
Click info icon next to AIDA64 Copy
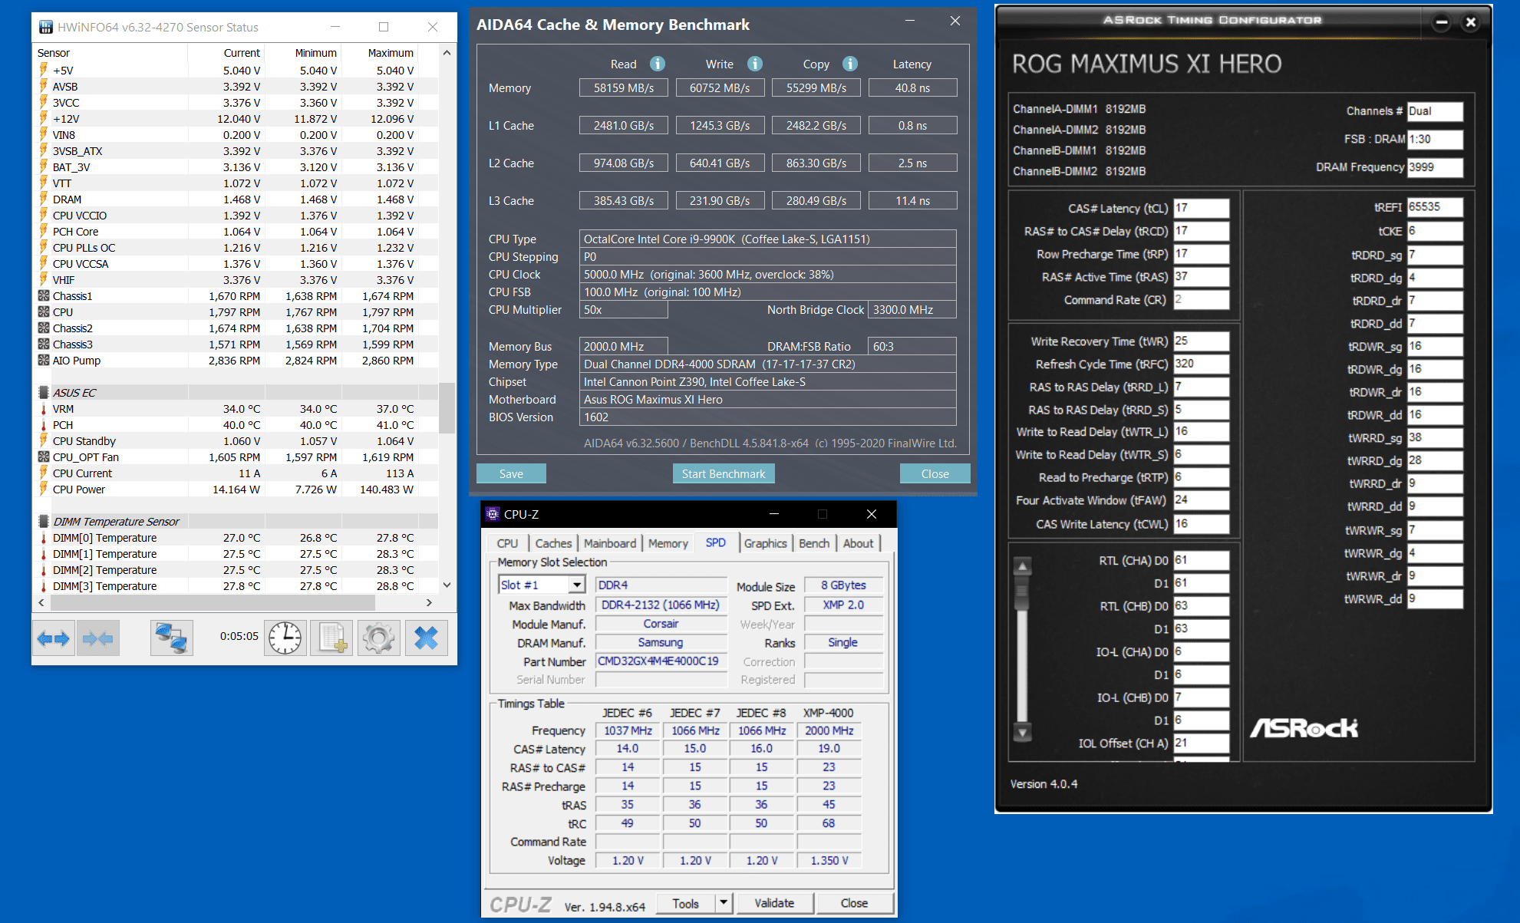tap(850, 64)
